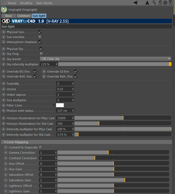Click the Ozone value stepper arrows
Screen dimensions: 175x194
pyautogui.click(x=73, y=89)
